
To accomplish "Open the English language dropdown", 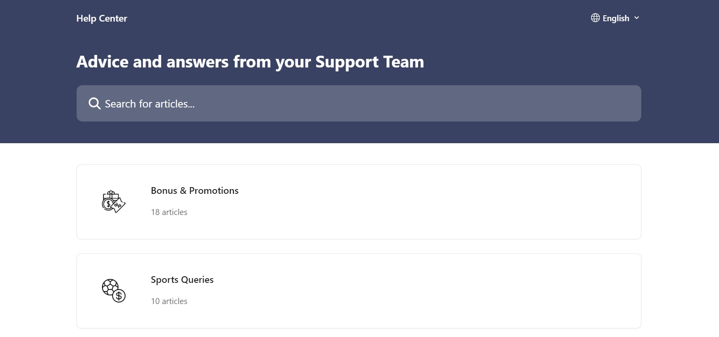I will point(615,18).
